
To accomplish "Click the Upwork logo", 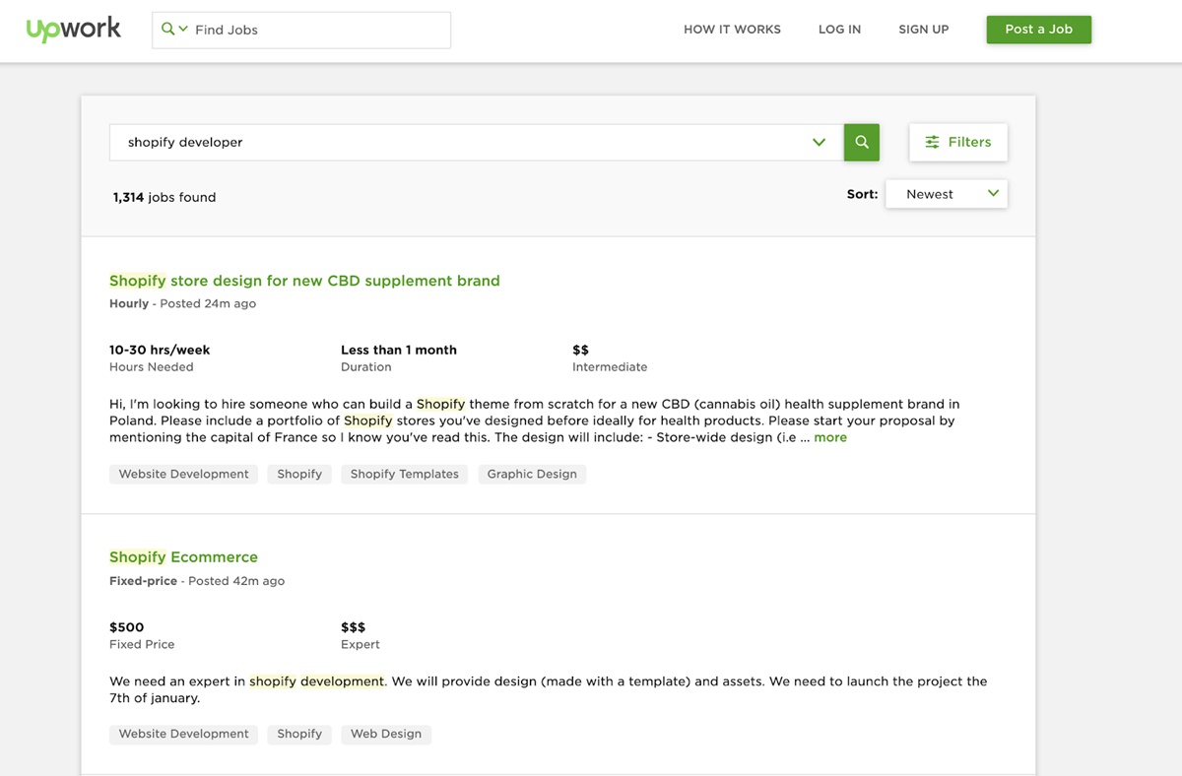I will (74, 30).
